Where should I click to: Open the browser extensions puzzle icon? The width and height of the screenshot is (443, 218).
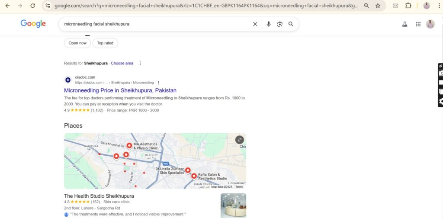408,6
